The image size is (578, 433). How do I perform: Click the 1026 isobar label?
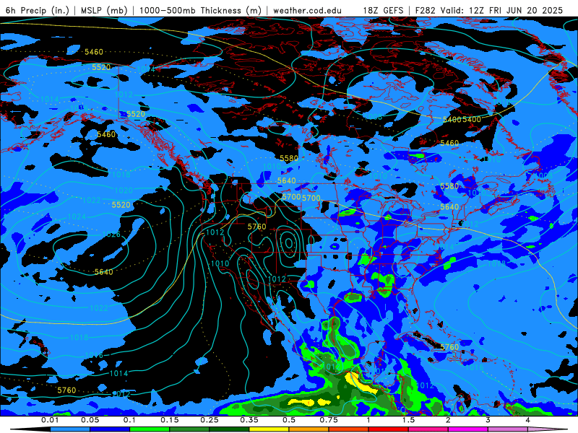[111, 234]
